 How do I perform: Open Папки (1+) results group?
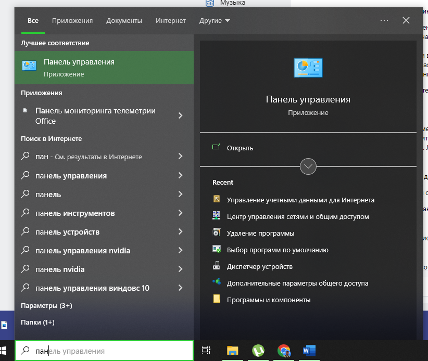[37, 323]
